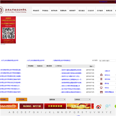The image size is (116, 116).
Task: Select letter G in the alphabet index
Action: pos(34,112)
